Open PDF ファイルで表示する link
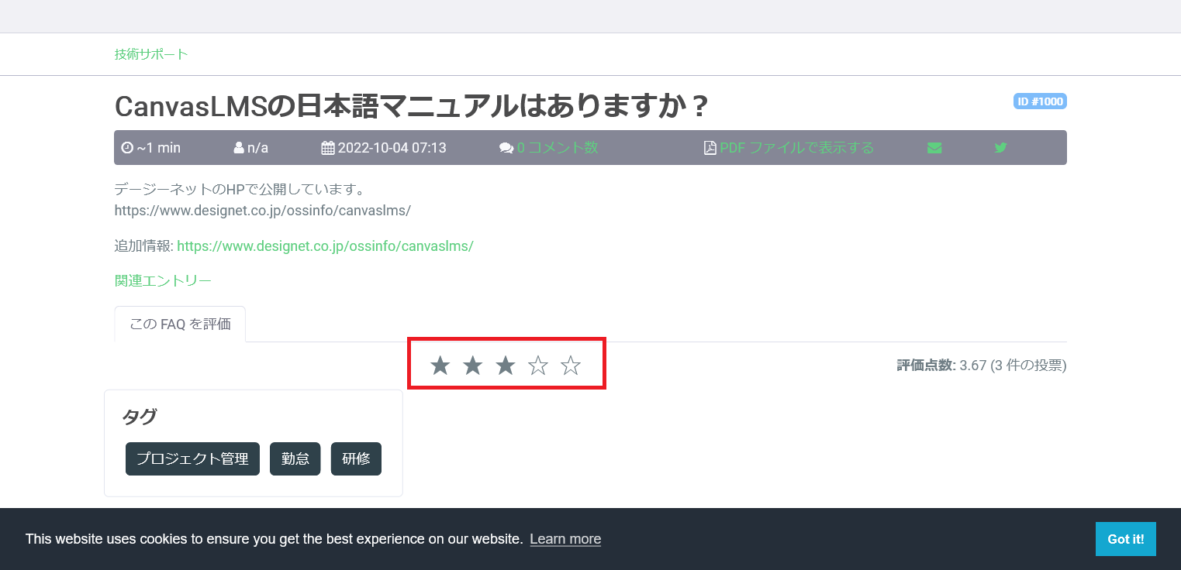1181x570 pixels. tap(796, 148)
